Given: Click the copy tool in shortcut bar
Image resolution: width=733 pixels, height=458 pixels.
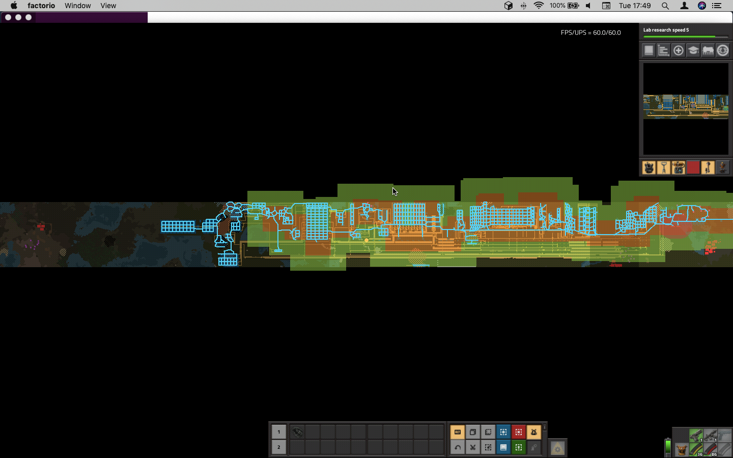Looking at the screenshot, I should pos(473,432).
